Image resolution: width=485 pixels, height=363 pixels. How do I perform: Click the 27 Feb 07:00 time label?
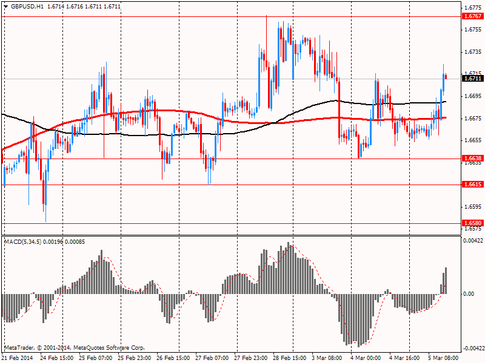(212, 358)
